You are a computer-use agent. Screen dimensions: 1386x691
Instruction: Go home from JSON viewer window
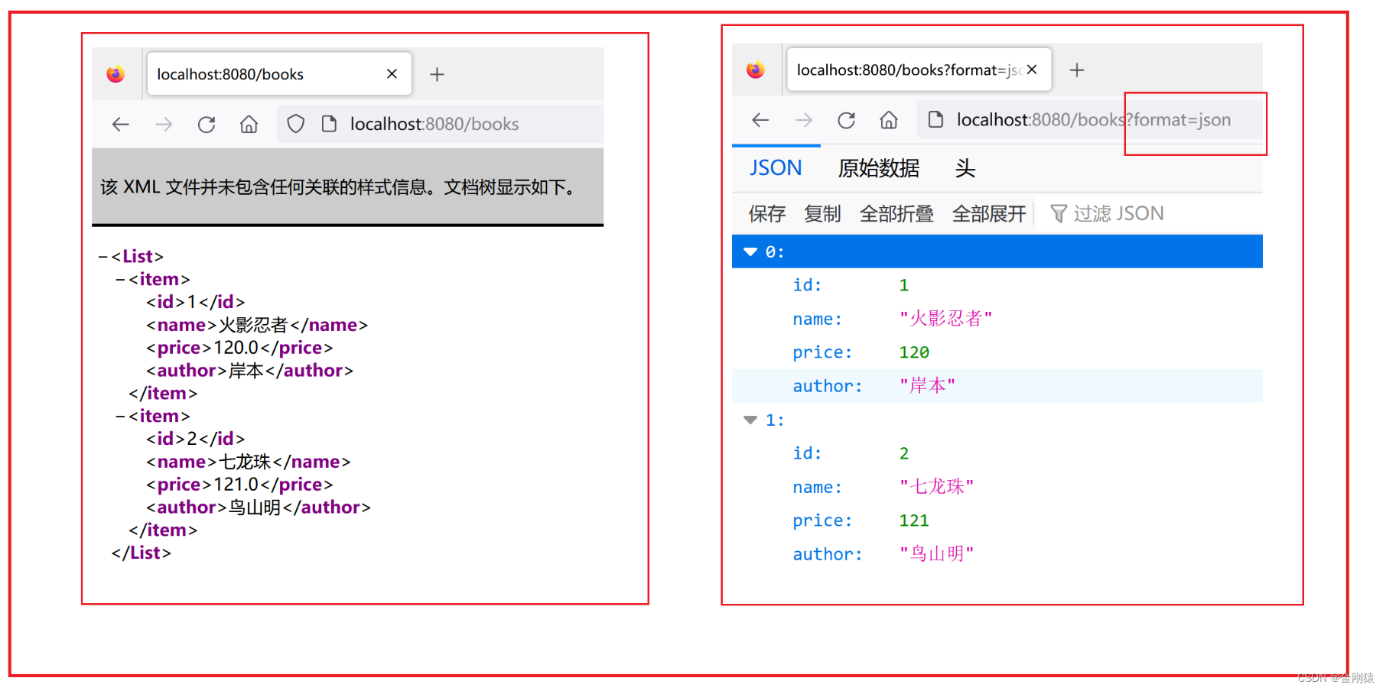(x=889, y=120)
